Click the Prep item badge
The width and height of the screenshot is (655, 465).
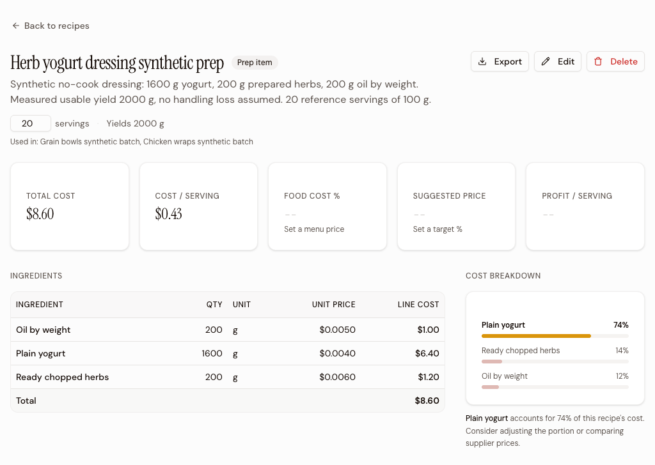(x=255, y=63)
